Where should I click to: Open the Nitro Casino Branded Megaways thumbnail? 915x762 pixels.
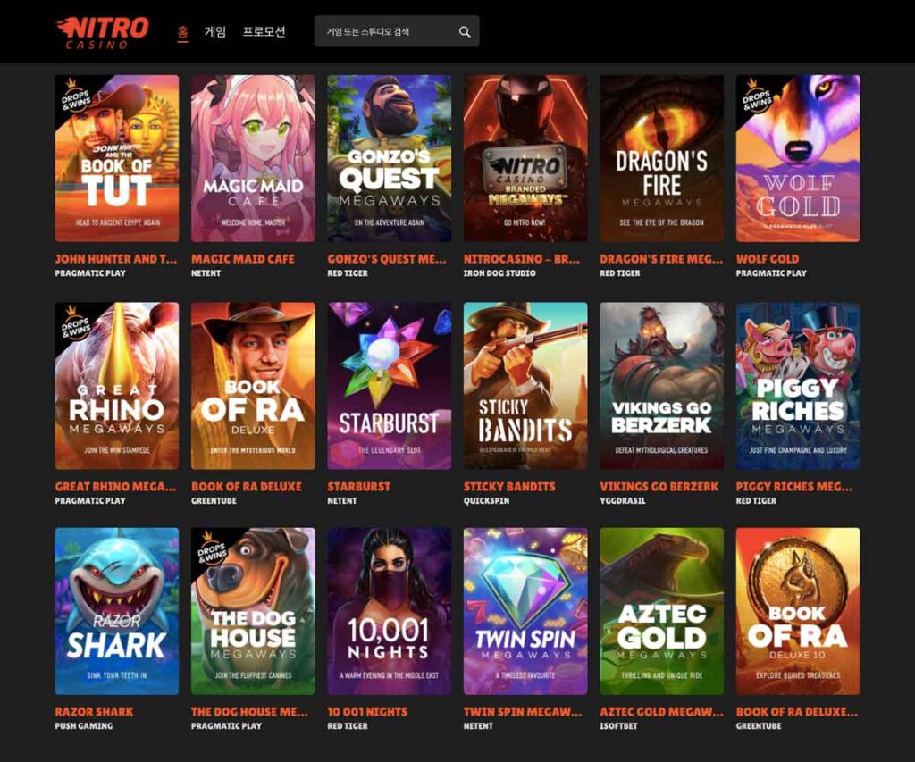(525, 158)
